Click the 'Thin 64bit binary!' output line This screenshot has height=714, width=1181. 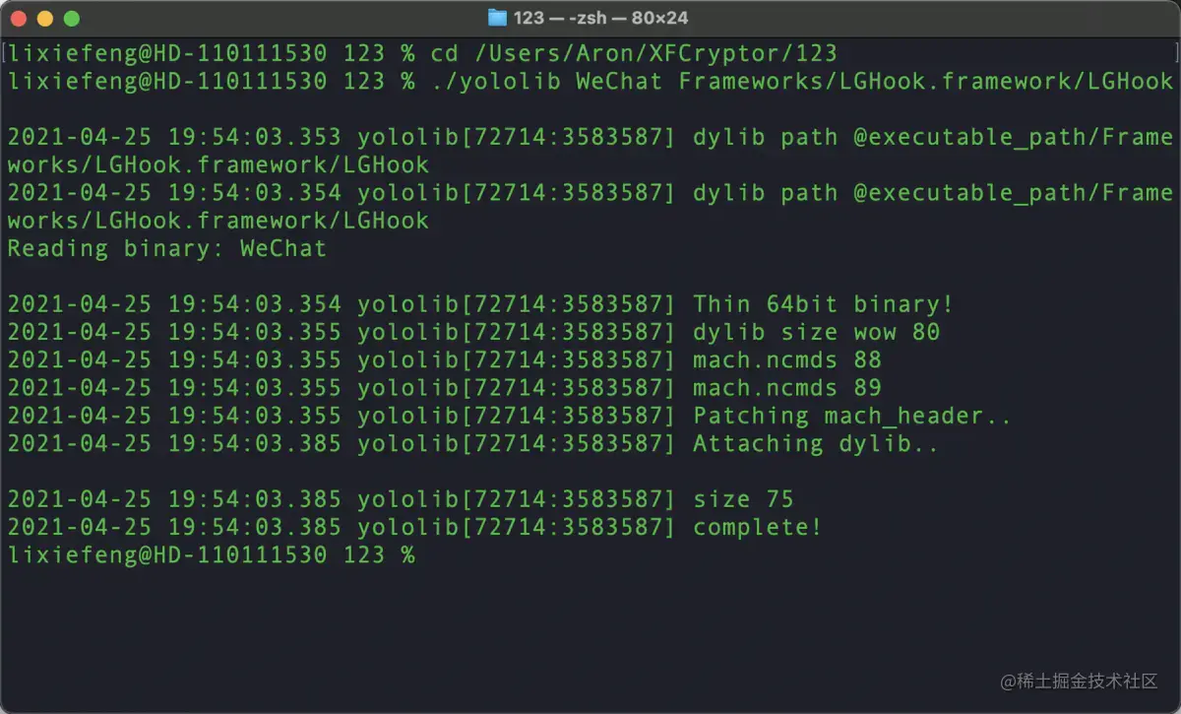(x=480, y=304)
